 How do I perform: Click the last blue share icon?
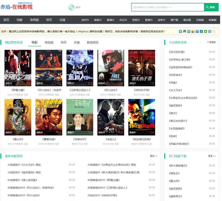[210, 31]
